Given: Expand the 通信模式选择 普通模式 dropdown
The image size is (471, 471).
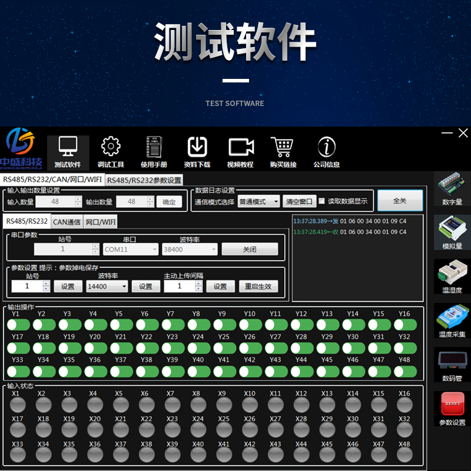Looking at the screenshot, I should coord(258,201).
